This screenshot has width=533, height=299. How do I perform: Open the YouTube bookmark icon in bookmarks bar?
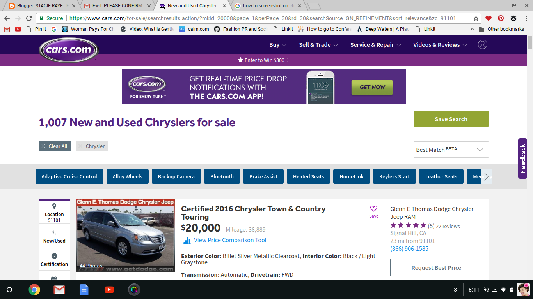click(18, 29)
